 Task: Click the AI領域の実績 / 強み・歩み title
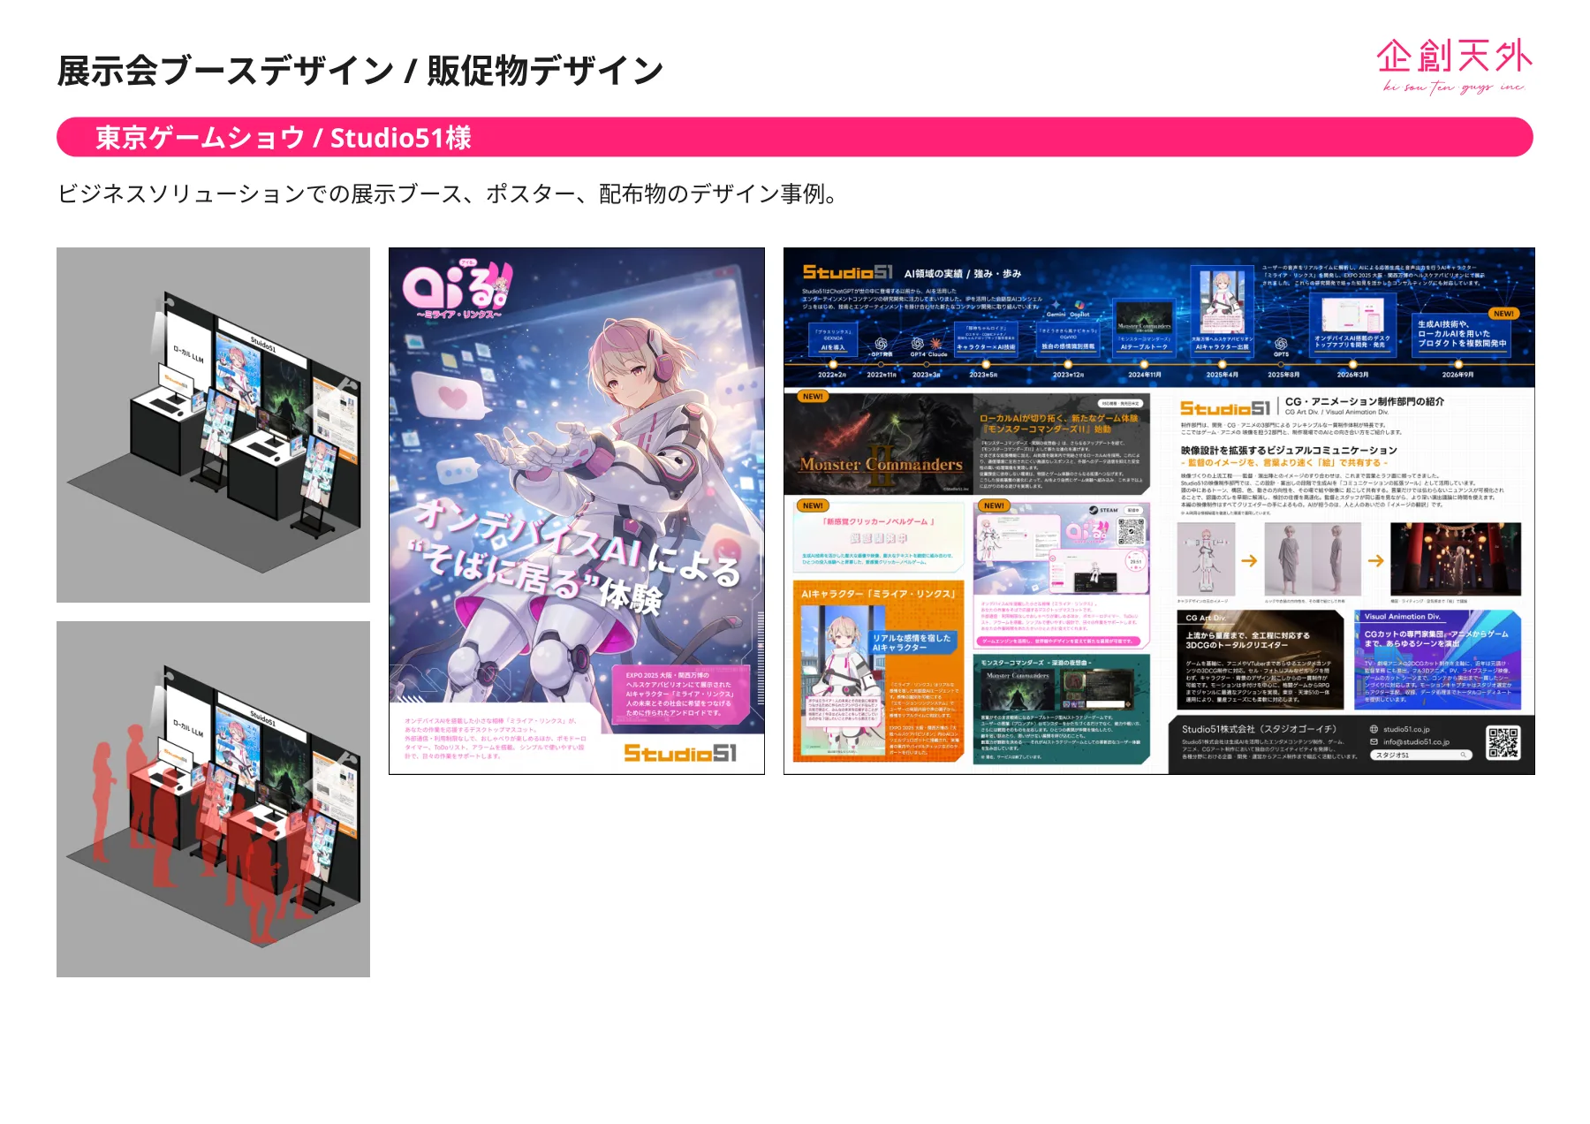(x=962, y=274)
